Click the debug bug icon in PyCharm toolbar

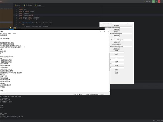point(156,2)
